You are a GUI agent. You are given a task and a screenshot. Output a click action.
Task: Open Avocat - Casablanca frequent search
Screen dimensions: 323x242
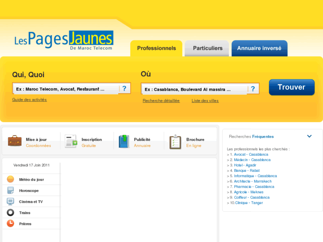[251, 155]
